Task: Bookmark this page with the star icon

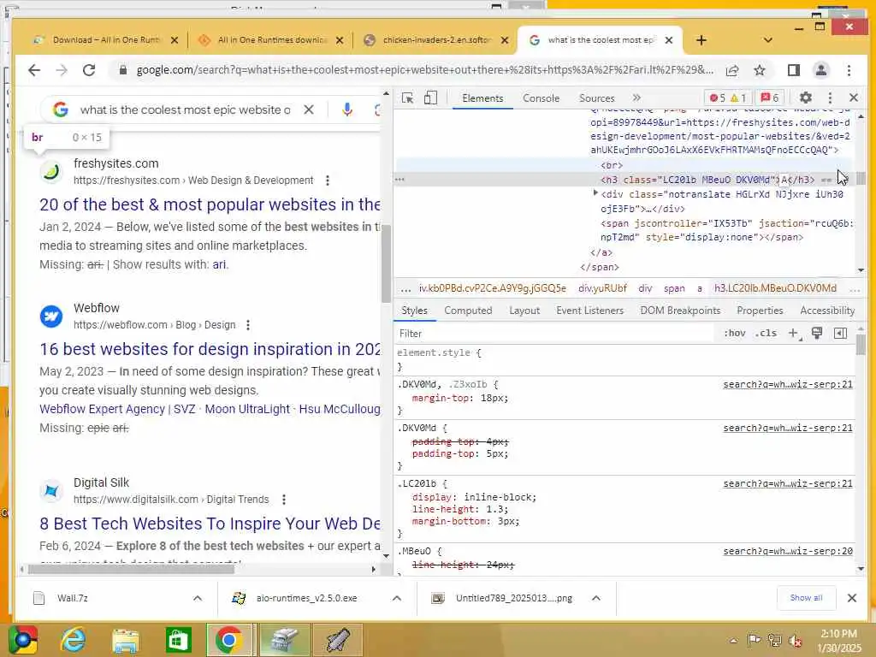Action: (760, 70)
